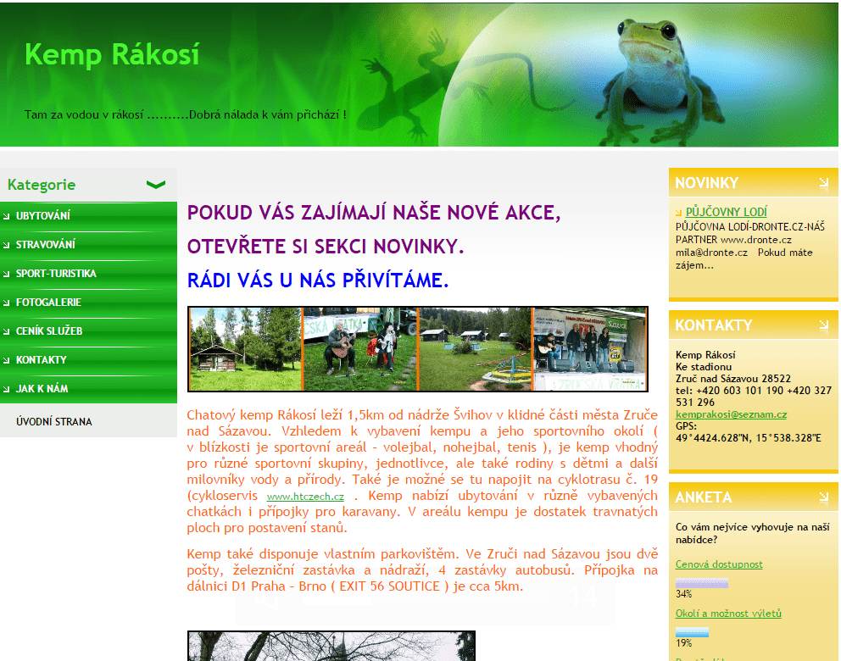Go to the SPORT-TURISTIKA section

click(x=56, y=274)
